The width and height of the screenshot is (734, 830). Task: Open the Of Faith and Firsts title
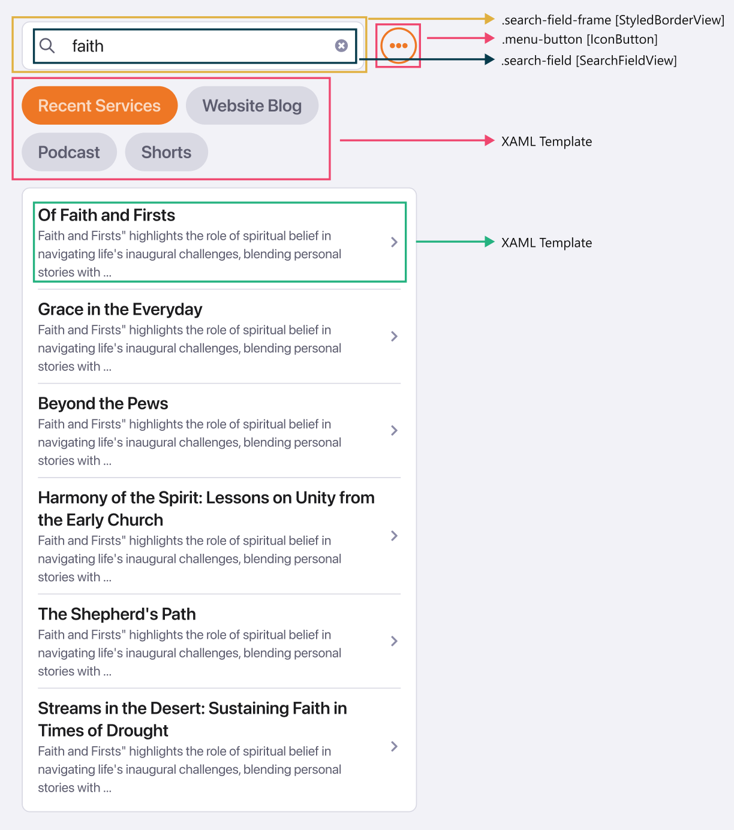coord(107,215)
